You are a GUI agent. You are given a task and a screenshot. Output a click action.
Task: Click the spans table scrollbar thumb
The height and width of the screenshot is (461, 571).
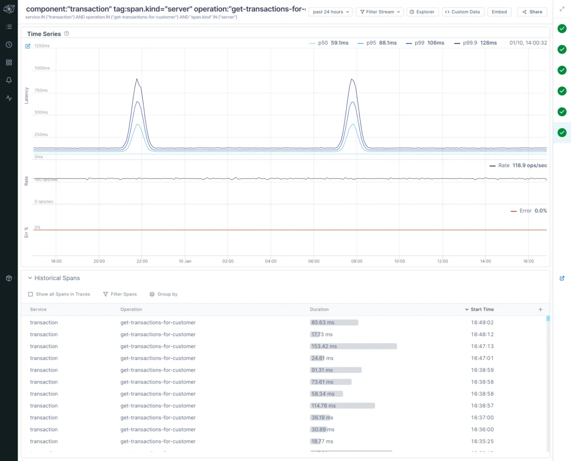click(x=548, y=318)
